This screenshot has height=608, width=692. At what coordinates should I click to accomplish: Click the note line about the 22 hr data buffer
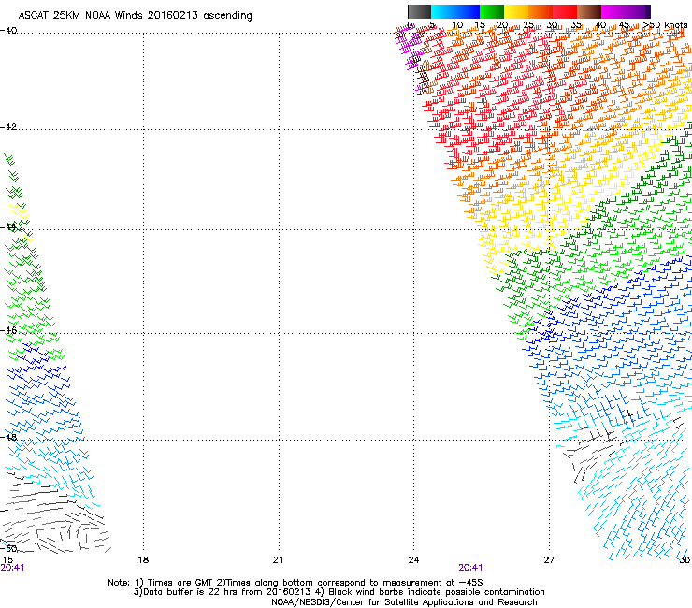339,592
